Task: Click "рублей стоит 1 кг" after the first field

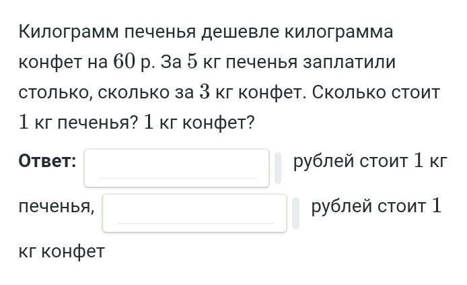Action: tap(369, 162)
